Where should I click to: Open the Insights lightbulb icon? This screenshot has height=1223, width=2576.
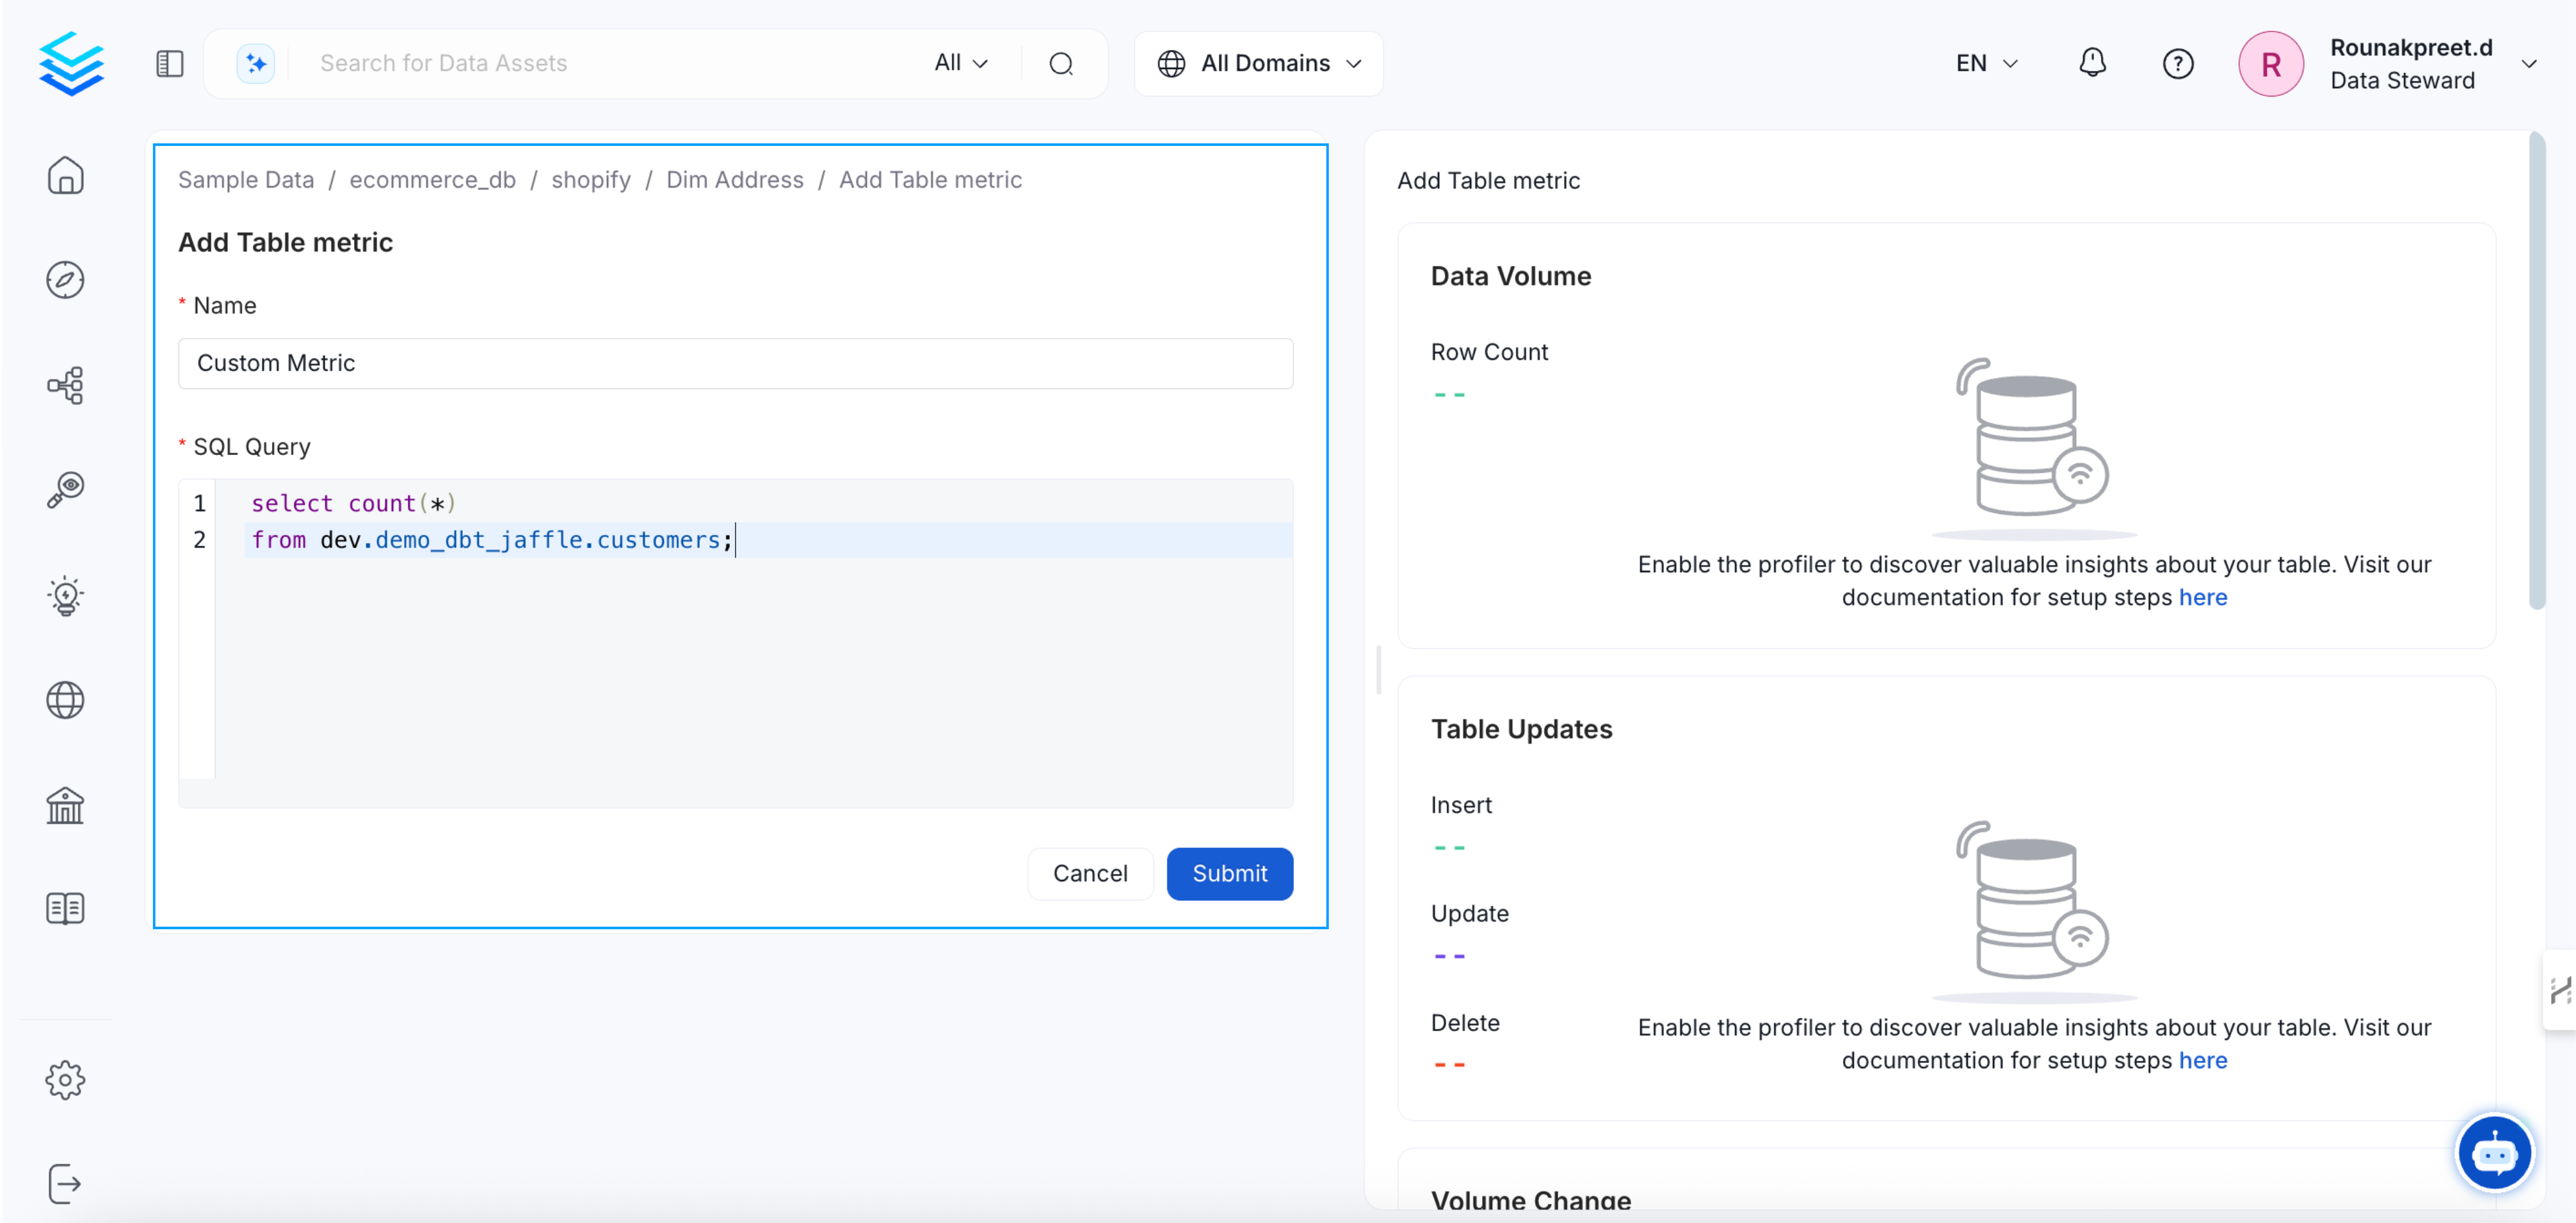pyautogui.click(x=65, y=595)
